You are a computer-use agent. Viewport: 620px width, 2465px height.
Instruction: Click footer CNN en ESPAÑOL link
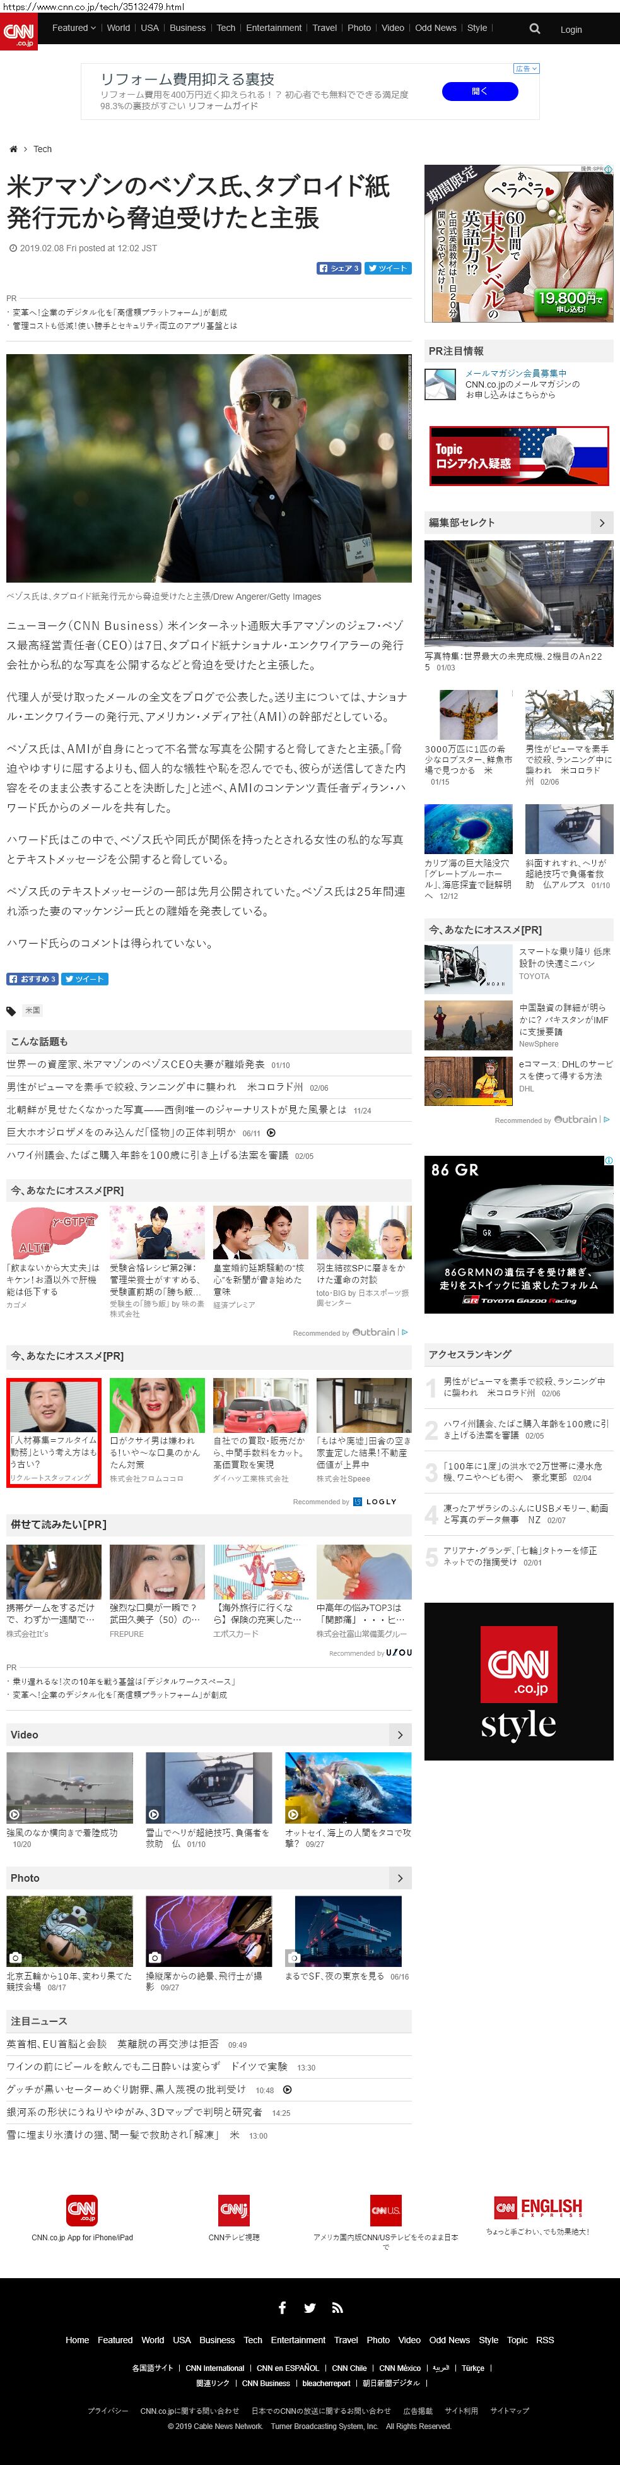click(288, 2367)
